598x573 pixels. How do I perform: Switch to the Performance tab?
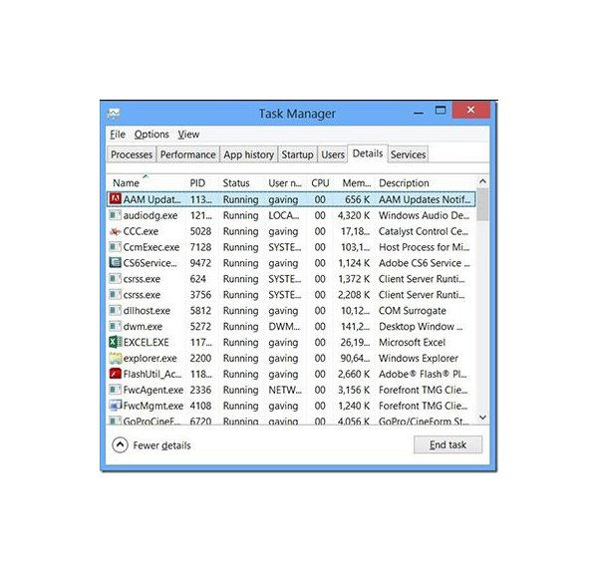pyautogui.click(x=188, y=154)
